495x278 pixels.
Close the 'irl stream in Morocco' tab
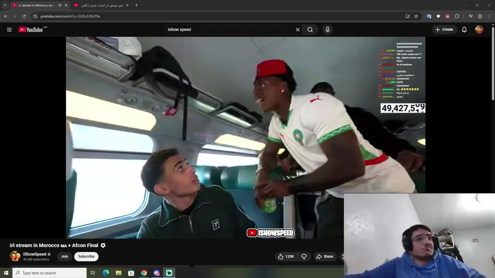[x=66, y=5]
